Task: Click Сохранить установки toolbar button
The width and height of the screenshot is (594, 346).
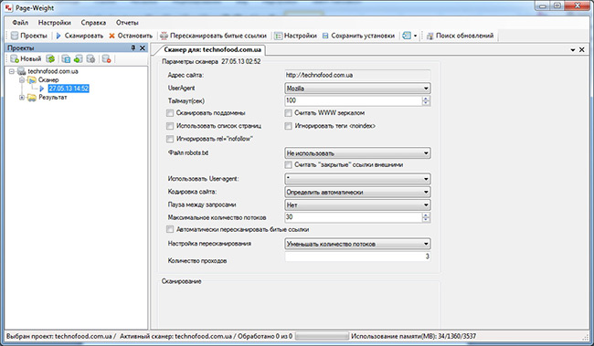Action: (x=358, y=36)
